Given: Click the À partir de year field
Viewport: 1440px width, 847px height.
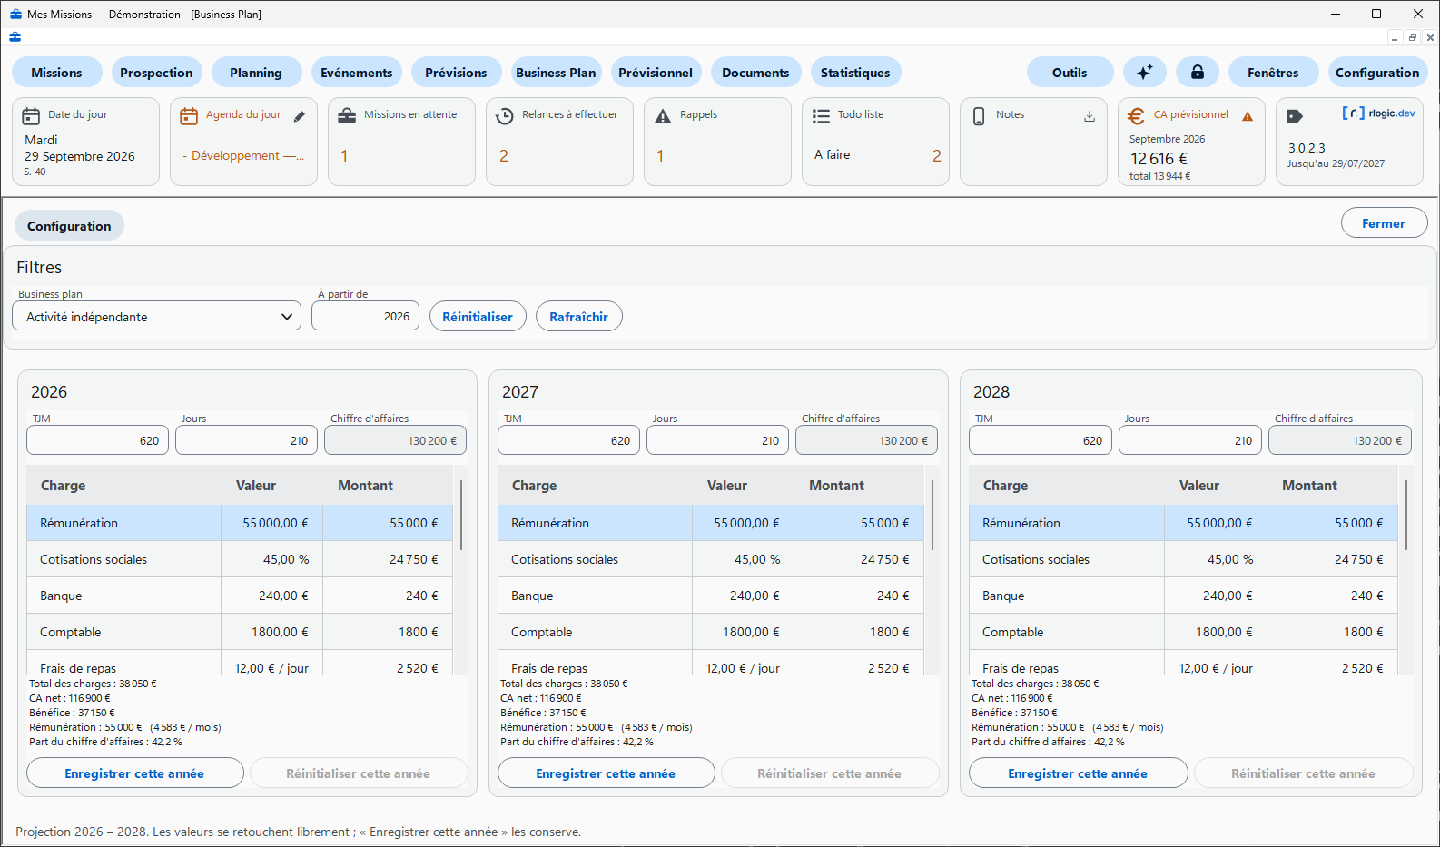Looking at the screenshot, I should pyautogui.click(x=365, y=316).
